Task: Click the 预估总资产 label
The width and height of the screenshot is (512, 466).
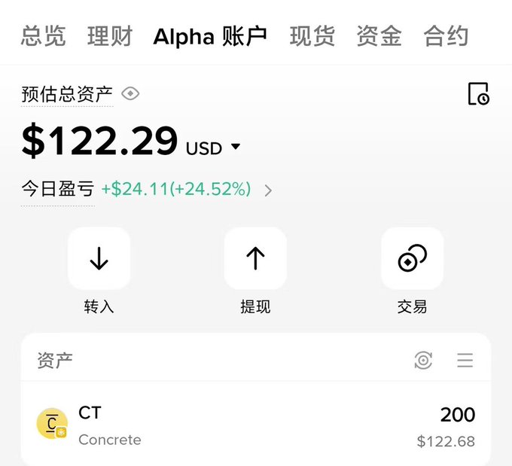Action: pos(67,94)
